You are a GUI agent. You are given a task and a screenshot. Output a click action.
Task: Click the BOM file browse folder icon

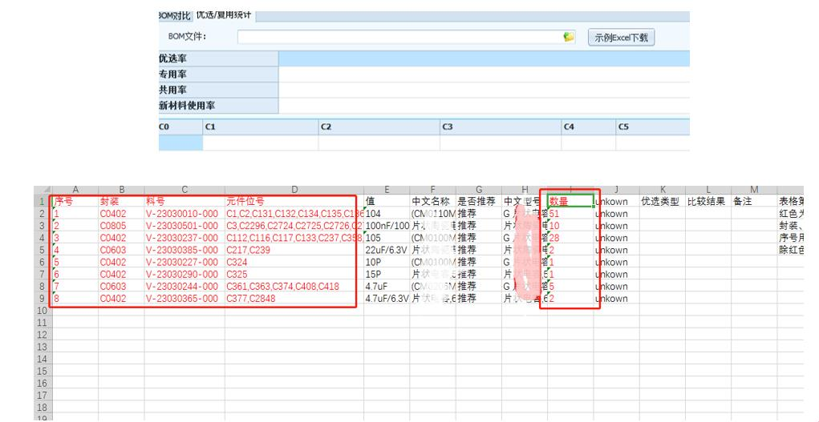pyautogui.click(x=569, y=37)
